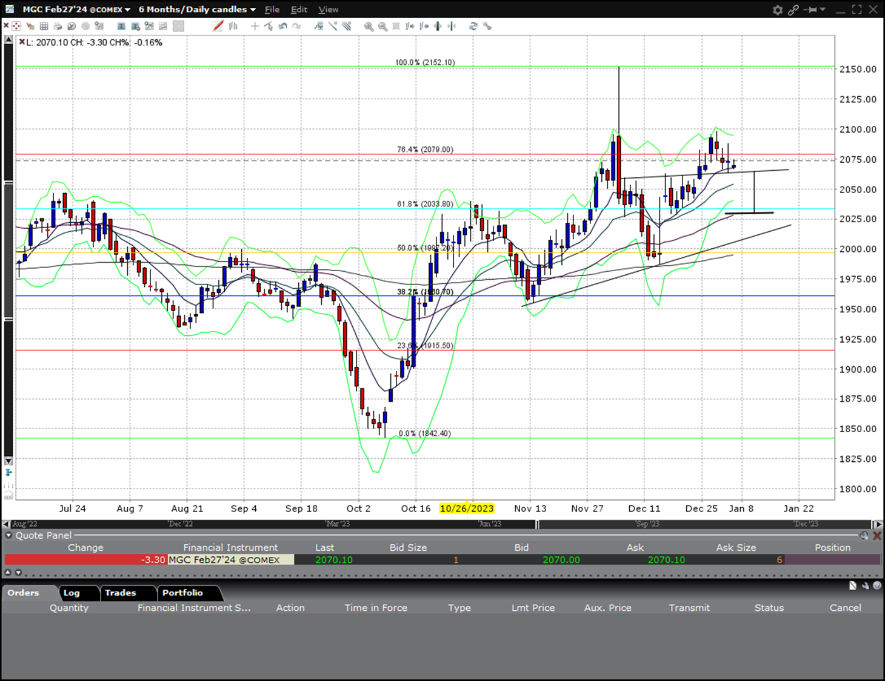Click the print chart icon
This screenshot has width=885, height=681.
click(58, 26)
